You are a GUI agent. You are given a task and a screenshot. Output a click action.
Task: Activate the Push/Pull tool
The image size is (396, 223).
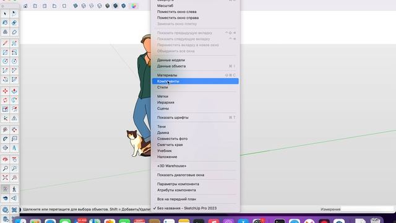14,91
